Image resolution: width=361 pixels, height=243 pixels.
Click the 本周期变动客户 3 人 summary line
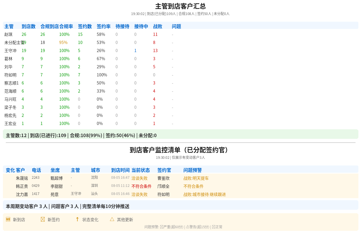tap(68, 206)
